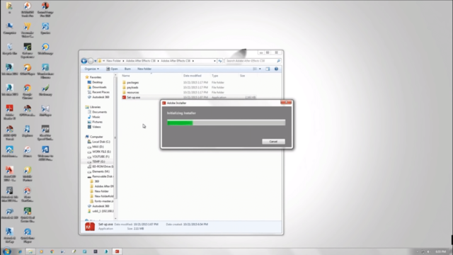Viewport: 453px width, 255px height.
Task: Click the Set-up.exe icon in details pane
Action: (90, 227)
